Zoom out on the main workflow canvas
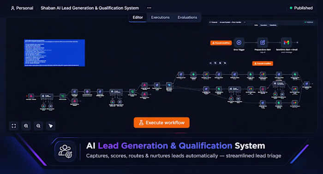 coord(38,126)
